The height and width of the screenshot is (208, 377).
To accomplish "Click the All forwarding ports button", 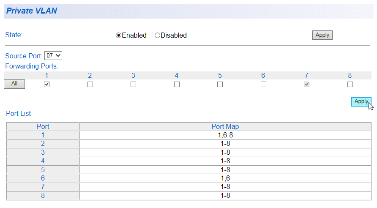I will [x=14, y=84].
